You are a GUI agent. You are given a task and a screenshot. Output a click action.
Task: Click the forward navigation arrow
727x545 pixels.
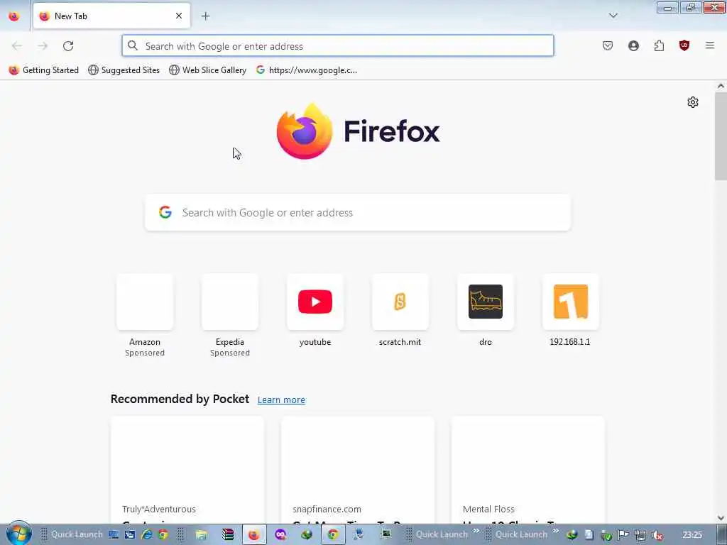tap(43, 46)
